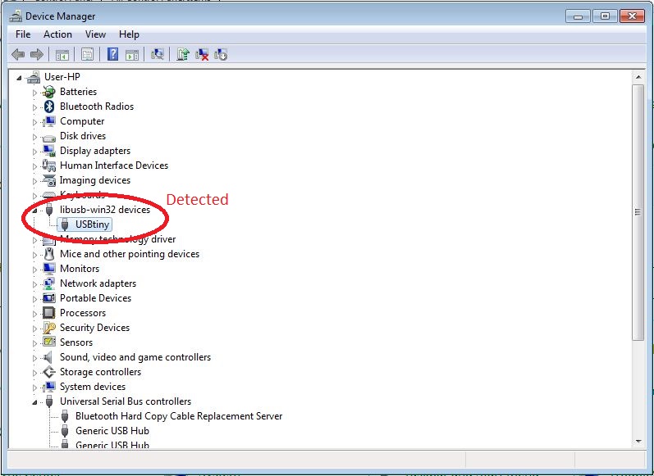Viewport: 654px width, 476px height.
Task: Click the Sensors category icon
Action: [x=48, y=342]
